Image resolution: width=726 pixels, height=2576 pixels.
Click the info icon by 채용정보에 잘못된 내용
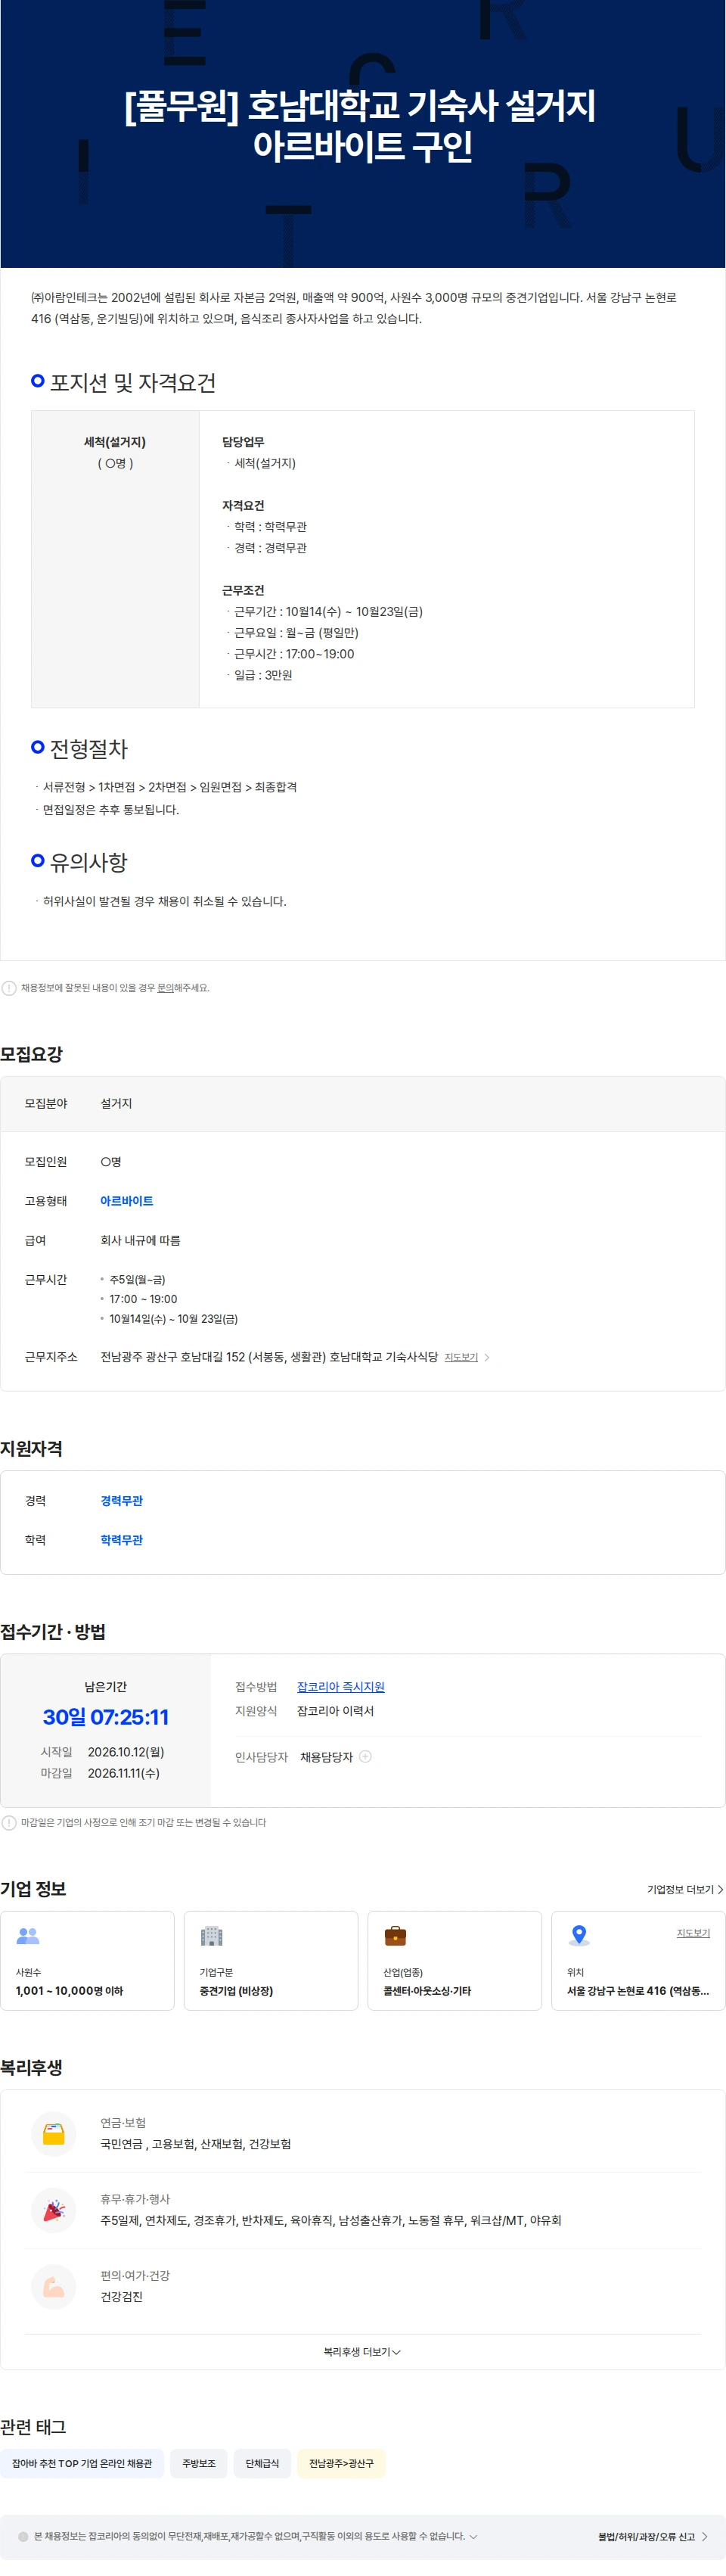tap(9, 988)
